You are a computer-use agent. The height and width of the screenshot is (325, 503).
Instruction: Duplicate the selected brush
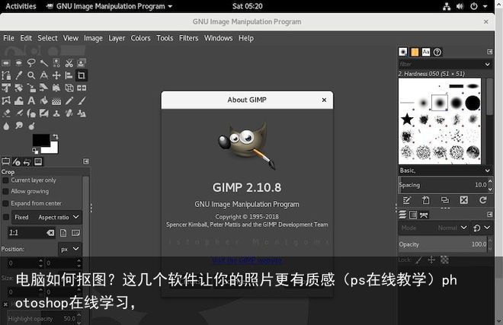[445, 200]
